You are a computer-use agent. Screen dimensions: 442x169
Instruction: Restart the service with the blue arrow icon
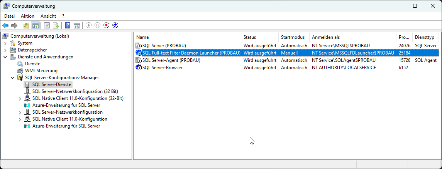click(x=115, y=25)
